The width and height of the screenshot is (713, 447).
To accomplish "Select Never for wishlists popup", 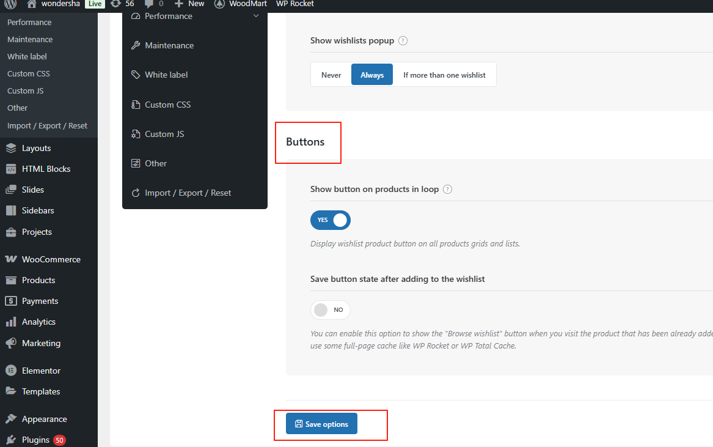I will (331, 75).
